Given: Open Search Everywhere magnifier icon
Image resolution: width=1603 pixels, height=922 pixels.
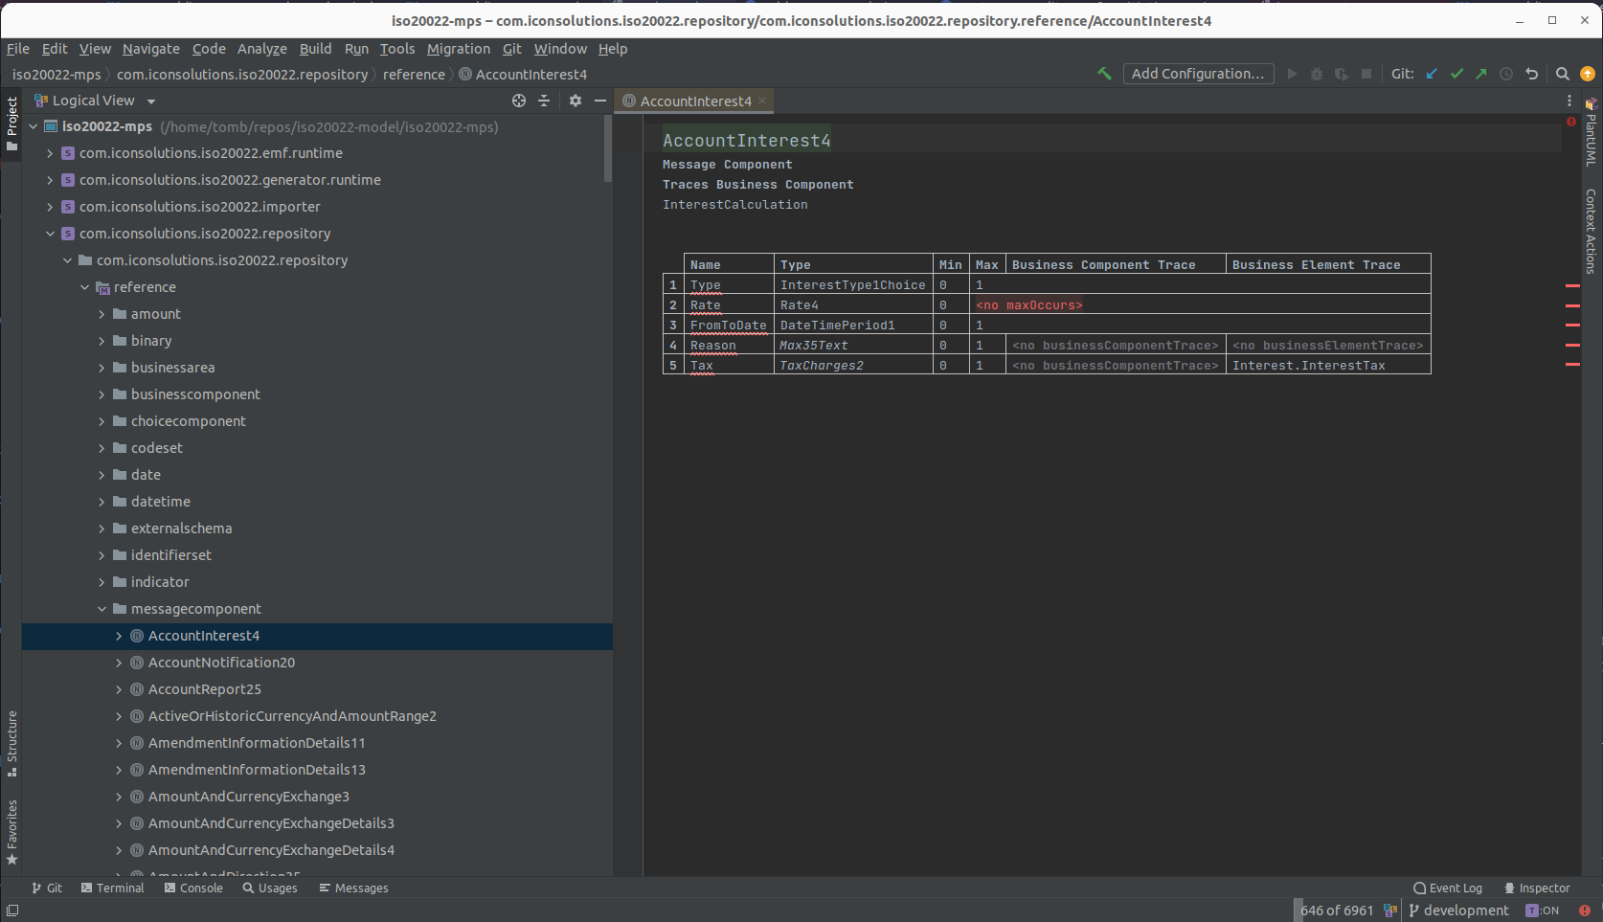Looking at the screenshot, I should pyautogui.click(x=1562, y=74).
